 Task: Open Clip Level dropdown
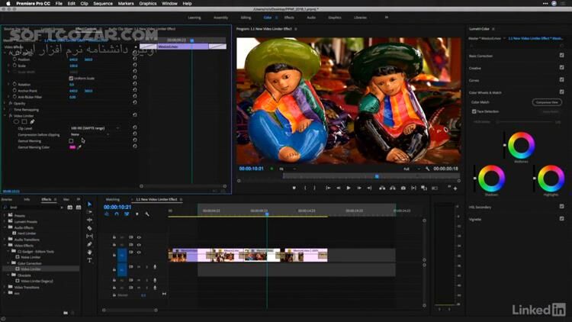[x=95, y=128]
